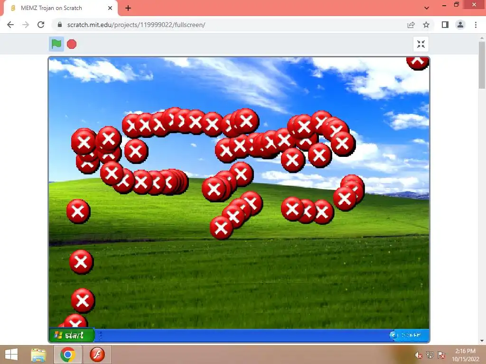Select the MEMZ Trojan on Scratch tab
This screenshot has height=364, width=486.
click(x=61, y=8)
